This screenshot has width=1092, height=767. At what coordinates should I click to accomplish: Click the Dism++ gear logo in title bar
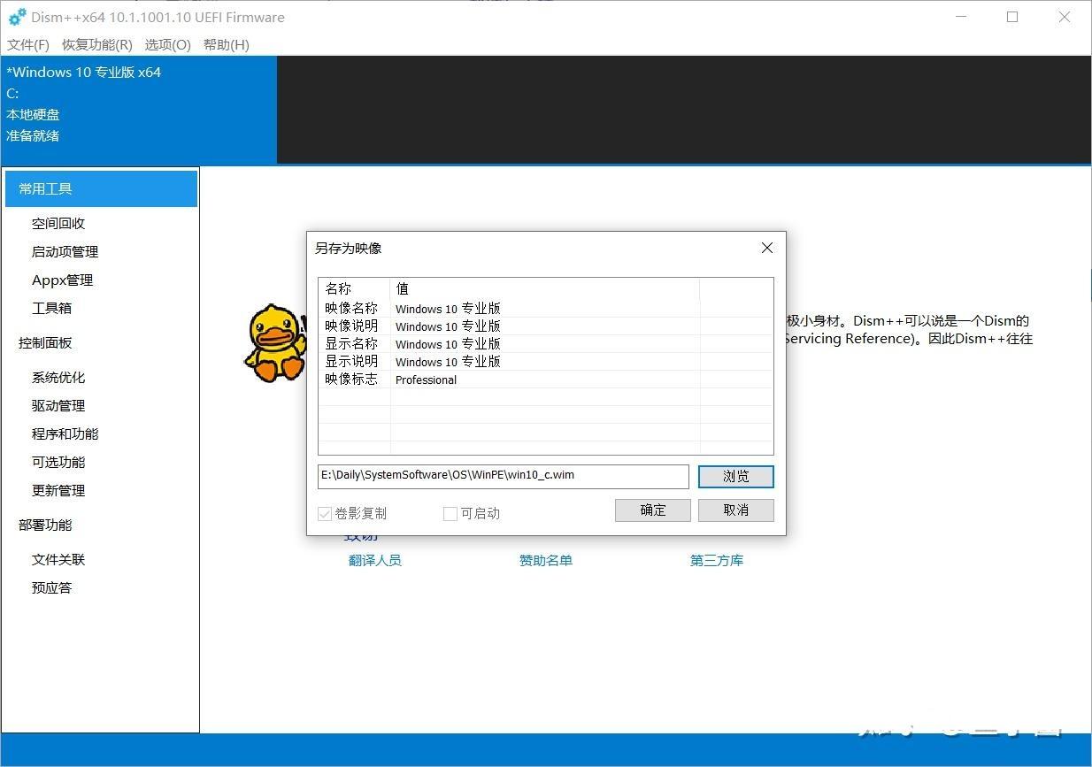click(x=18, y=16)
